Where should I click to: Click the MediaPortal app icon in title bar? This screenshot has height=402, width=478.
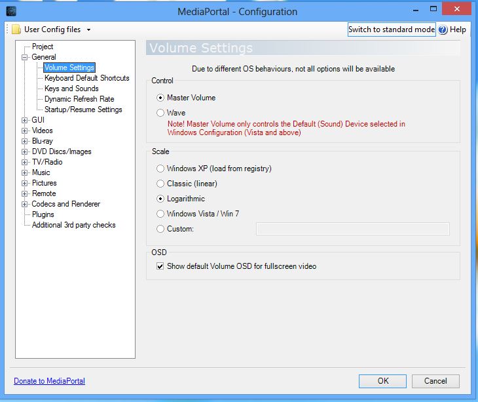click(x=11, y=11)
